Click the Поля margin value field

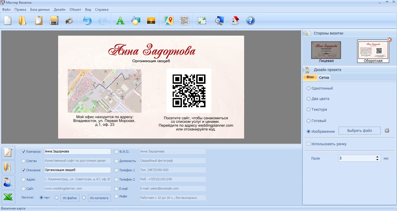[x=357, y=158]
